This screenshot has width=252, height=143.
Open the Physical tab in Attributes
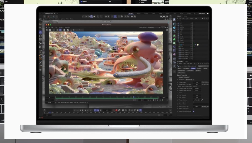[x=199, y=68]
